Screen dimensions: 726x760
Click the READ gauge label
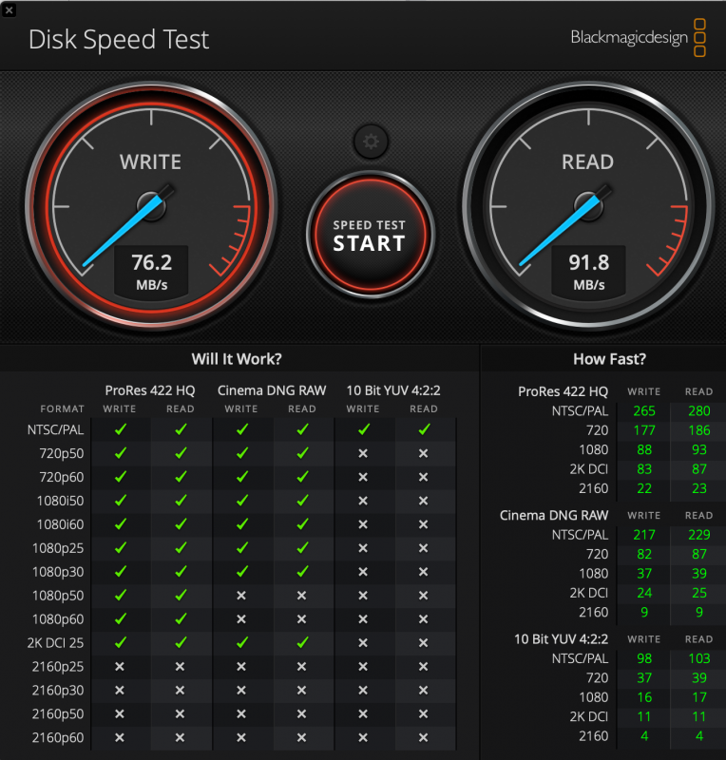pyautogui.click(x=587, y=161)
